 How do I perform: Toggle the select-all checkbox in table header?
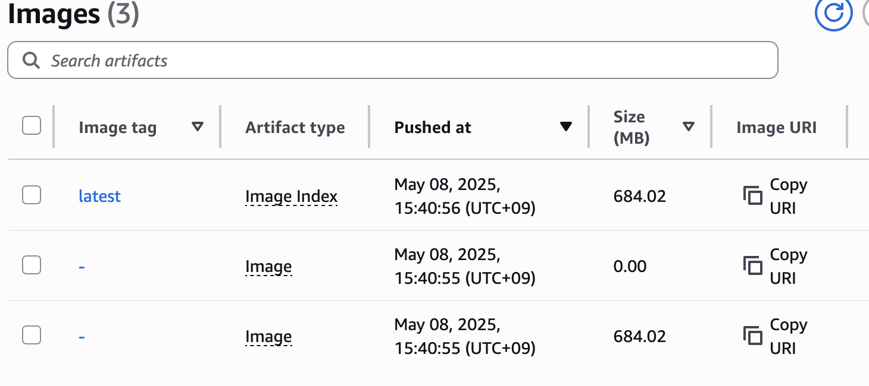coord(32,126)
